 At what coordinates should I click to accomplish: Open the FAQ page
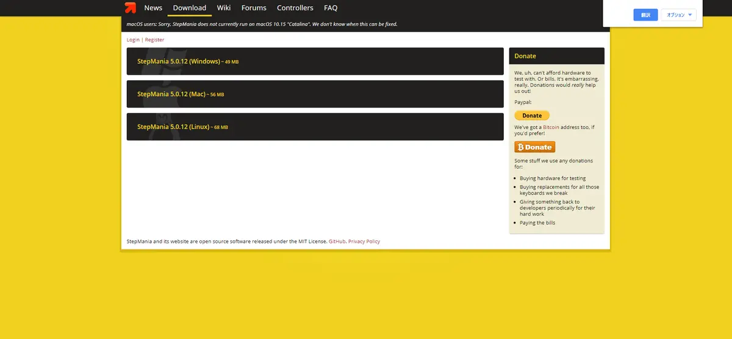[x=331, y=8]
